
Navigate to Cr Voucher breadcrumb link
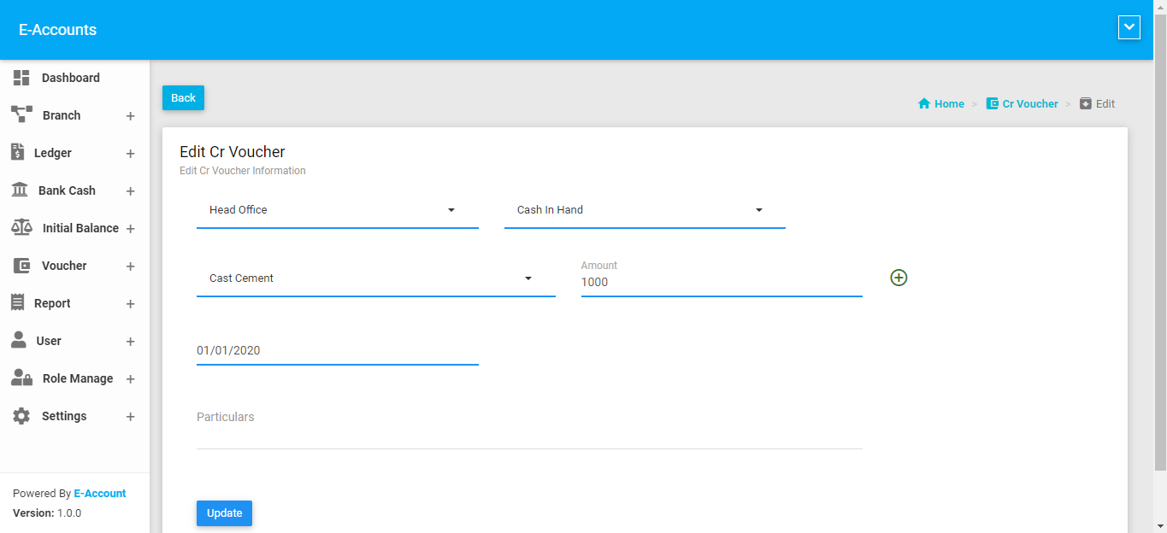pyautogui.click(x=1029, y=104)
